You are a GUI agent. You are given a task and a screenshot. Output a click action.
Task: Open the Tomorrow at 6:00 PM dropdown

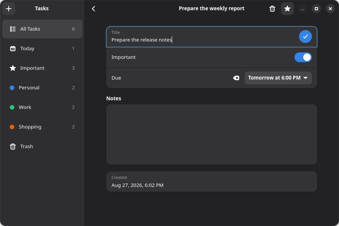(278, 78)
